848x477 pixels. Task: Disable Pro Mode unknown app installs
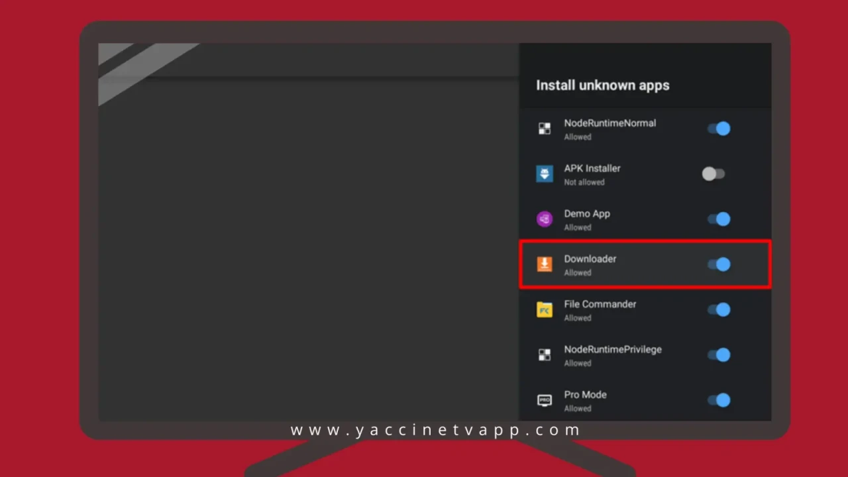[719, 400]
